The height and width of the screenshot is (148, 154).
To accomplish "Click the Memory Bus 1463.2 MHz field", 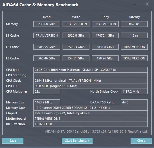I will 47,102.
